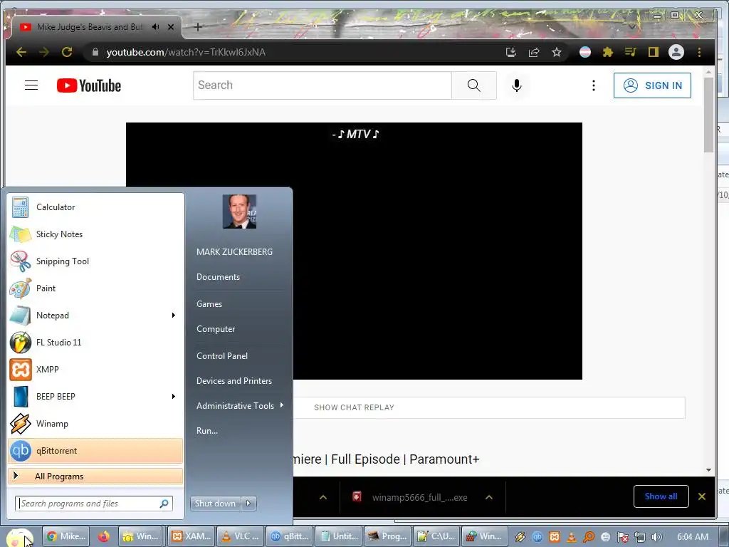
Task: Go back in the browser
Action: [21, 52]
